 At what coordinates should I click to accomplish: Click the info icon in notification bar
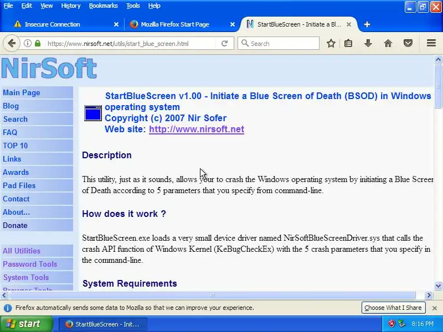point(8,308)
